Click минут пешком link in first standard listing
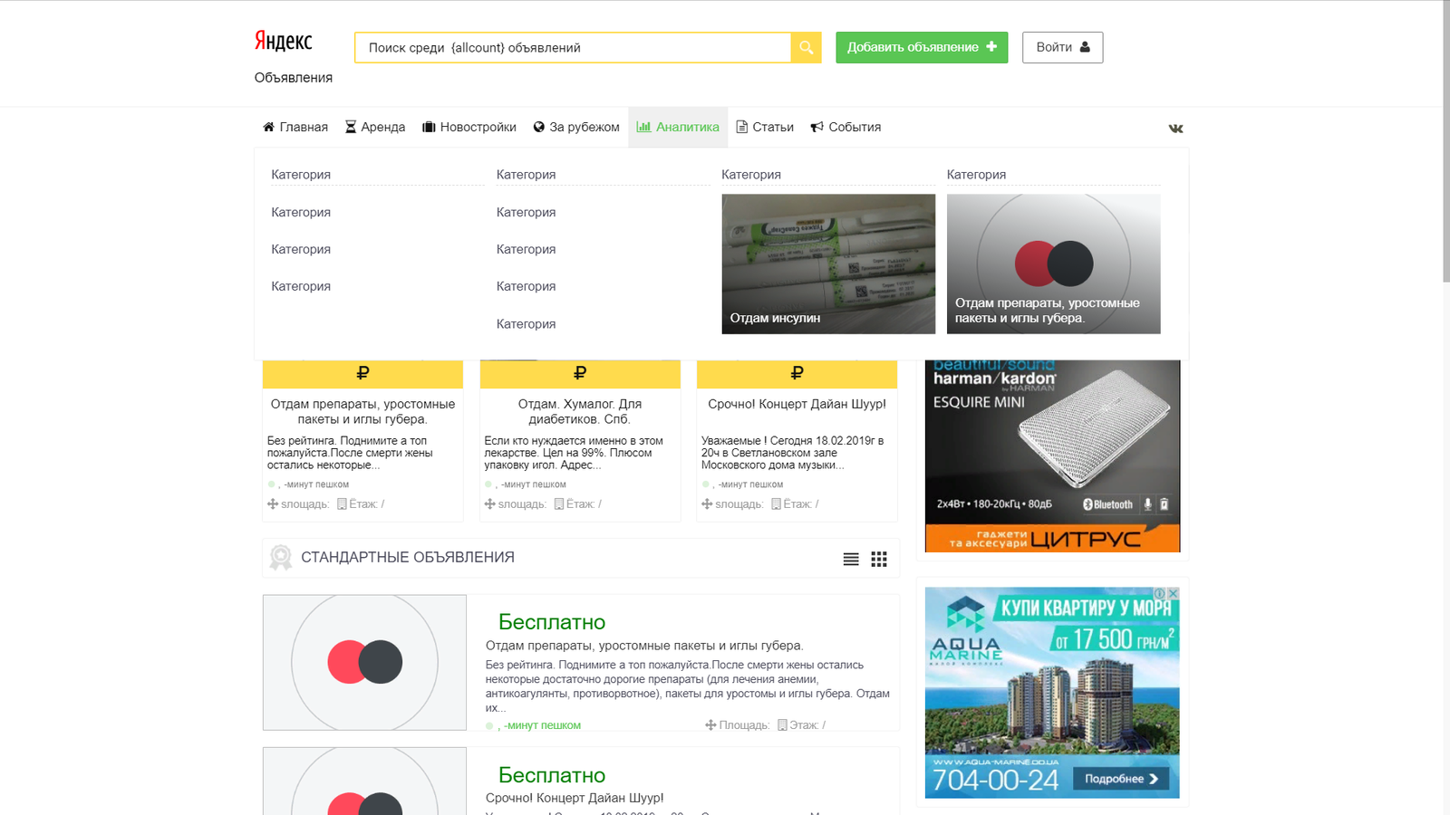This screenshot has height=815, width=1450. click(542, 725)
